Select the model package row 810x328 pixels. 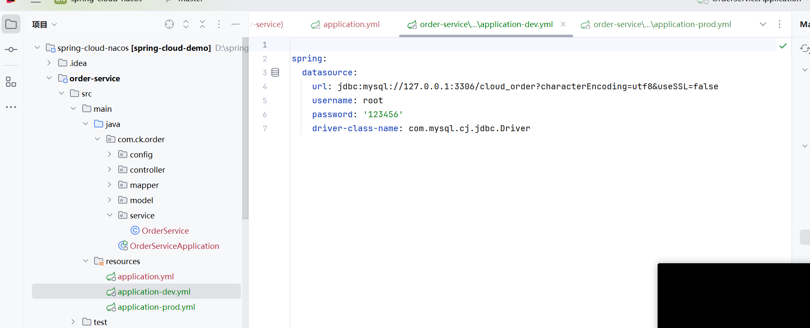click(x=135, y=200)
